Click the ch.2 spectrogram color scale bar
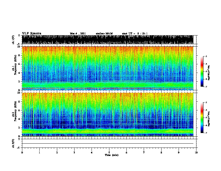 click(202, 118)
